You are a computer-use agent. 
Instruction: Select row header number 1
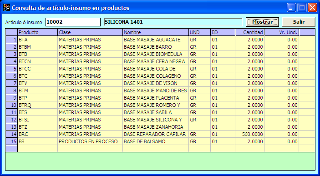point(11,40)
